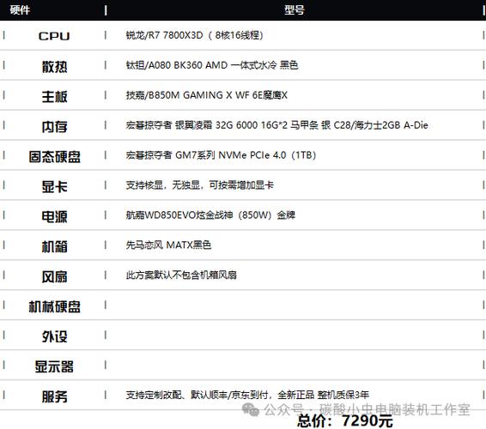Select the 显示器 row label

(54, 366)
